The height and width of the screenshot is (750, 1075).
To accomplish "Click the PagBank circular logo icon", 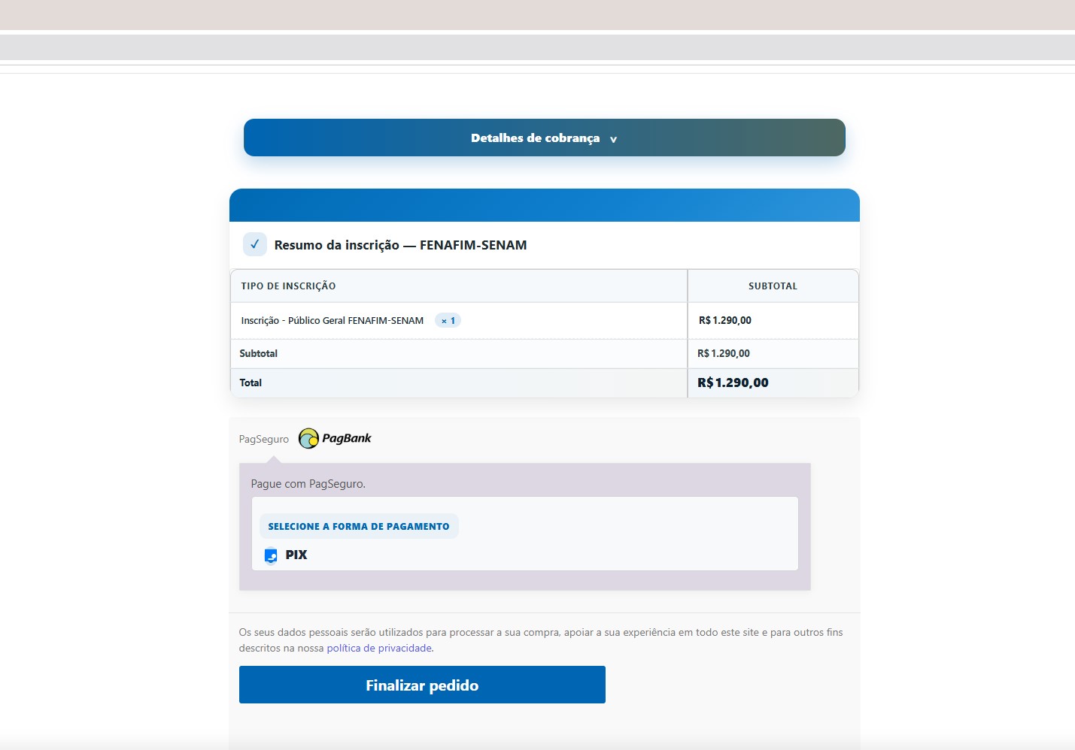I will click(x=308, y=437).
